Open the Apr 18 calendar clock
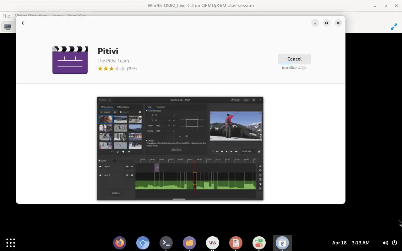The height and width of the screenshot is (251, 402). pos(351,243)
